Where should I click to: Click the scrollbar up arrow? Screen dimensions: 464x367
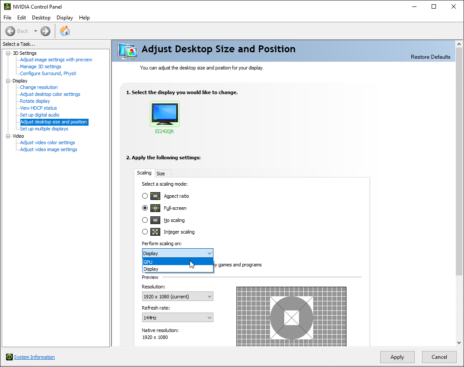coord(459,44)
